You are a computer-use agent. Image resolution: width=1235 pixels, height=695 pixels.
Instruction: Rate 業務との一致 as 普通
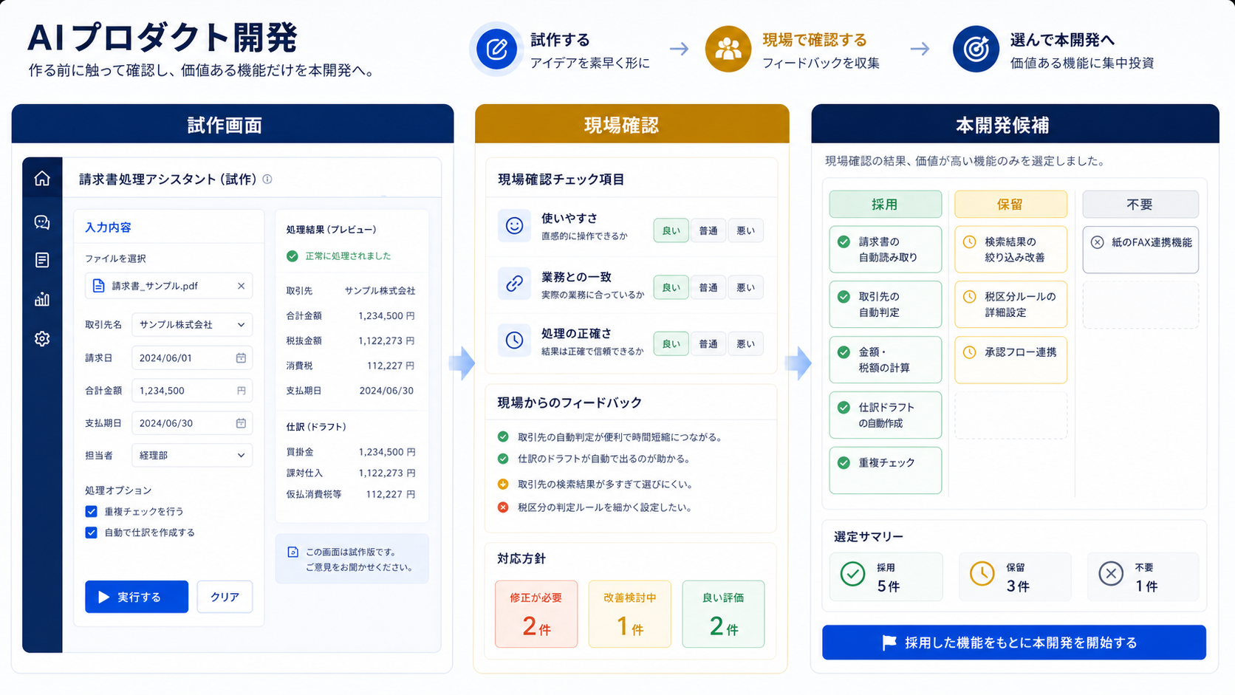(708, 287)
